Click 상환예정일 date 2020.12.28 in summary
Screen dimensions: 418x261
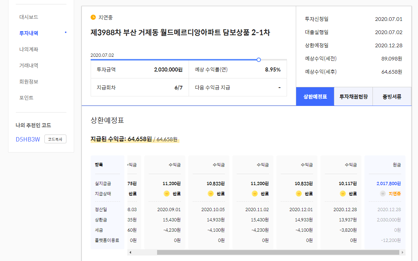coord(388,45)
